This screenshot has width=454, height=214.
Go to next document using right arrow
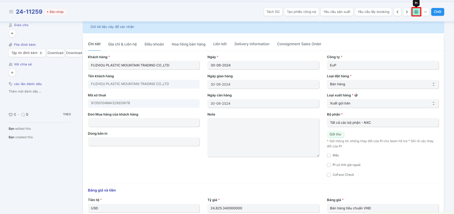[x=407, y=12]
